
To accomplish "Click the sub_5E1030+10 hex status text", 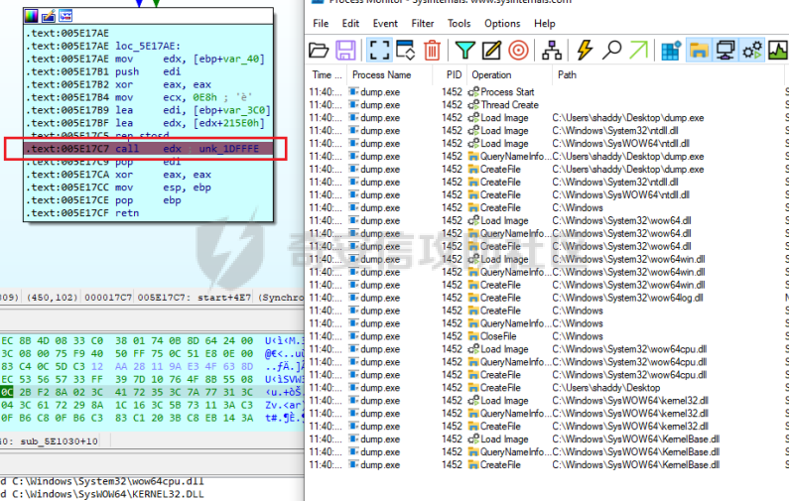I will pyautogui.click(x=59, y=441).
